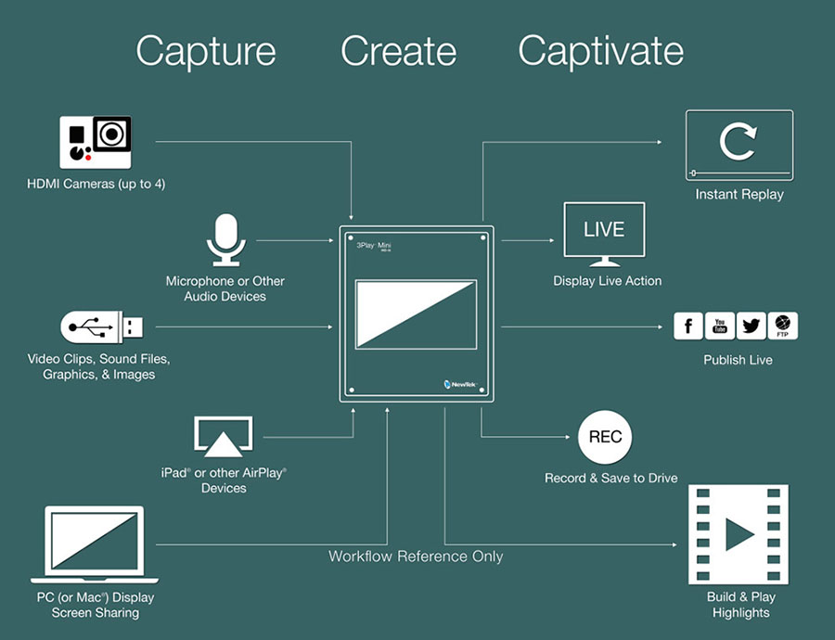Click the USB flash drive icon

[x=102, y=326]
